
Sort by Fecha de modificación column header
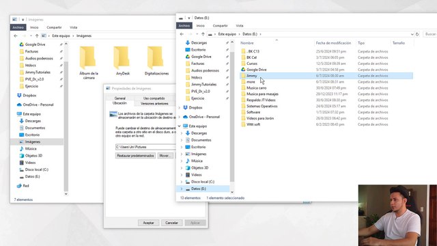(x=333, y=43)
